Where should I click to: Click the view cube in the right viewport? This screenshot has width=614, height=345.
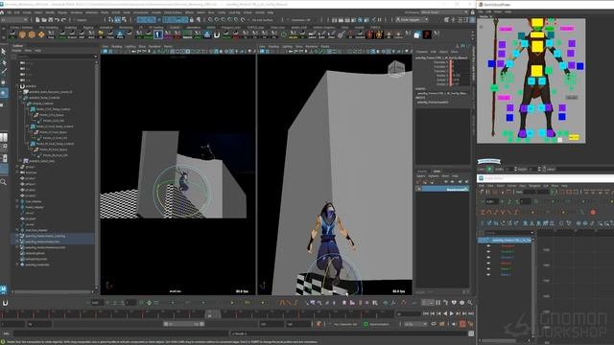pyautogui.click(x=396, y=68)
